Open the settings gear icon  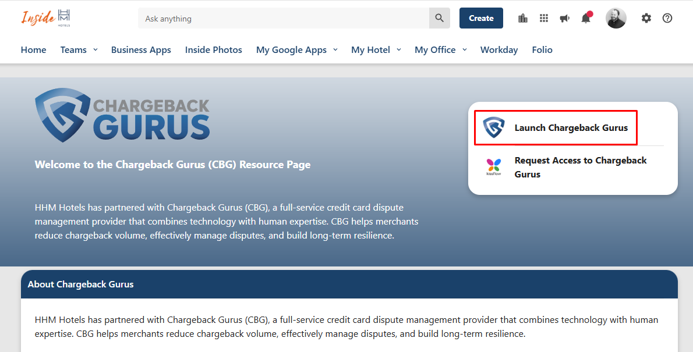coord(646,18)
